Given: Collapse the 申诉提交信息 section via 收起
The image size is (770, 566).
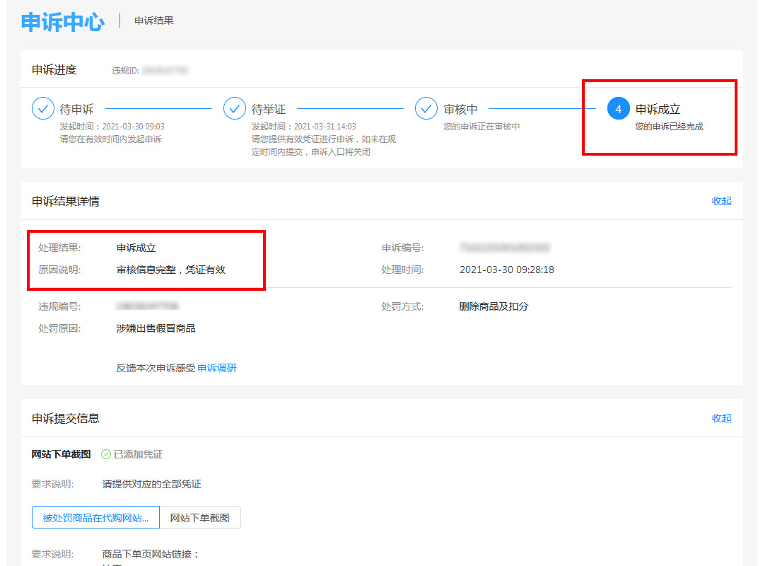Looking at the screenshot, I should click(x=721, y=418).
